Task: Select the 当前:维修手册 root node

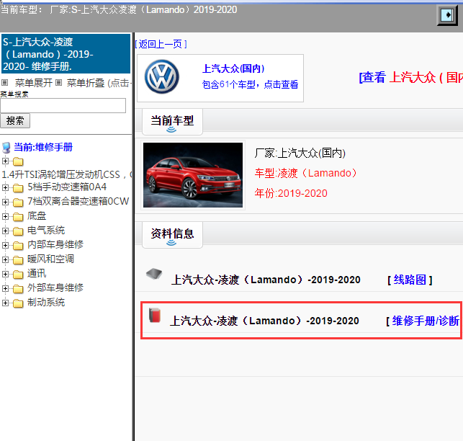Action: 43,147
